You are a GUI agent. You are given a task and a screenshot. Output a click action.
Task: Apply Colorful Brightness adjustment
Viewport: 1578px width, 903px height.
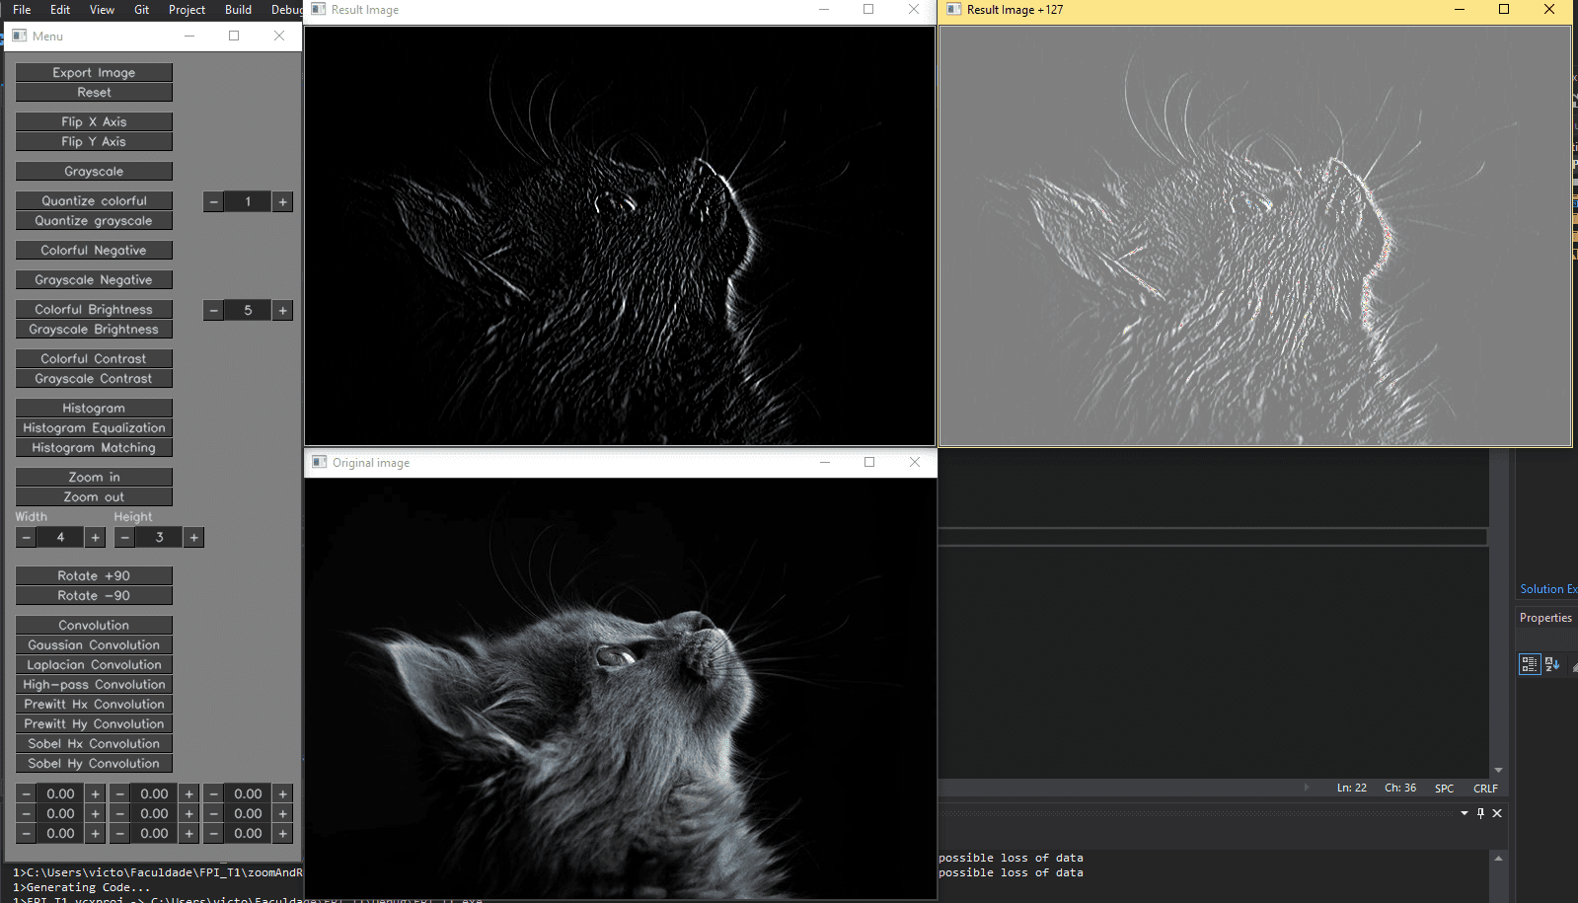tap(94, 309)
